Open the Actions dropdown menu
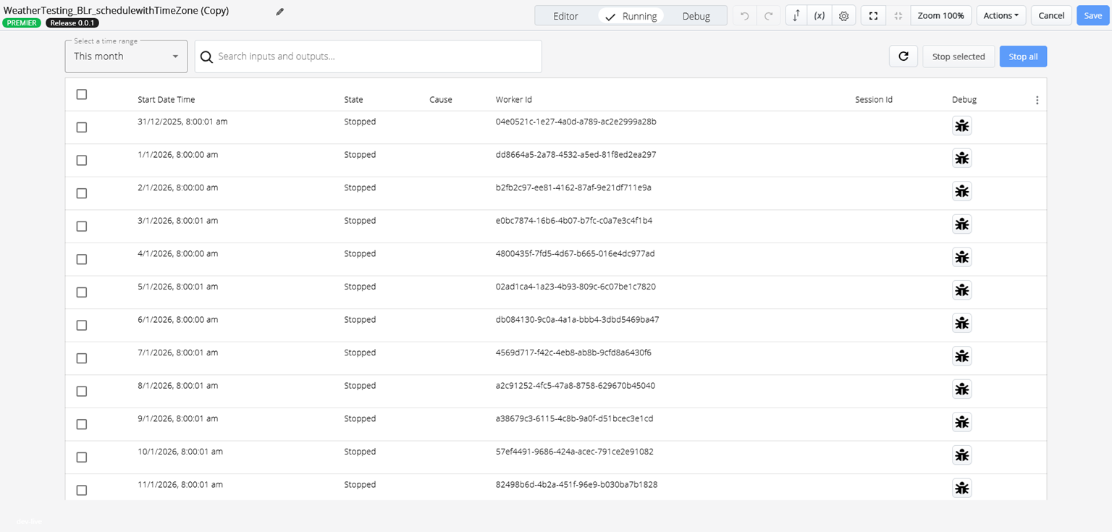The image size is (1112, 532). click(1001, 16)
